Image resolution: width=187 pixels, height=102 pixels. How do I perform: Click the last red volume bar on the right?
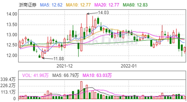(x=185, y=98)
